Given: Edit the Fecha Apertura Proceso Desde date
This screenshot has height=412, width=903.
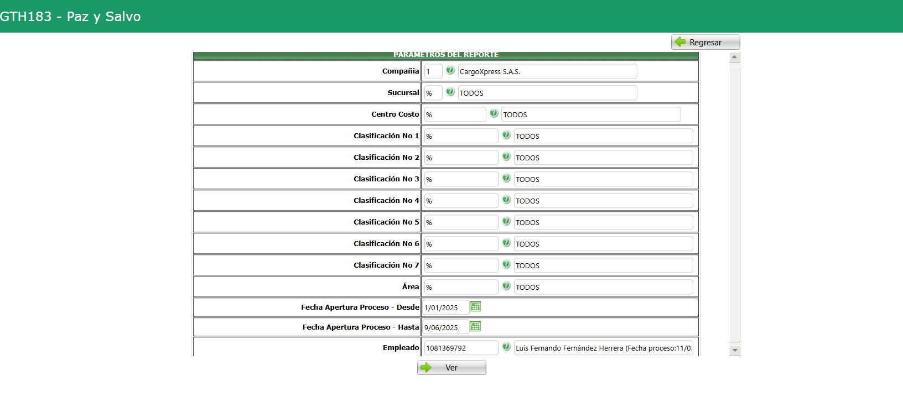Looking at the screenshot, I should click(x=445, y=307).
